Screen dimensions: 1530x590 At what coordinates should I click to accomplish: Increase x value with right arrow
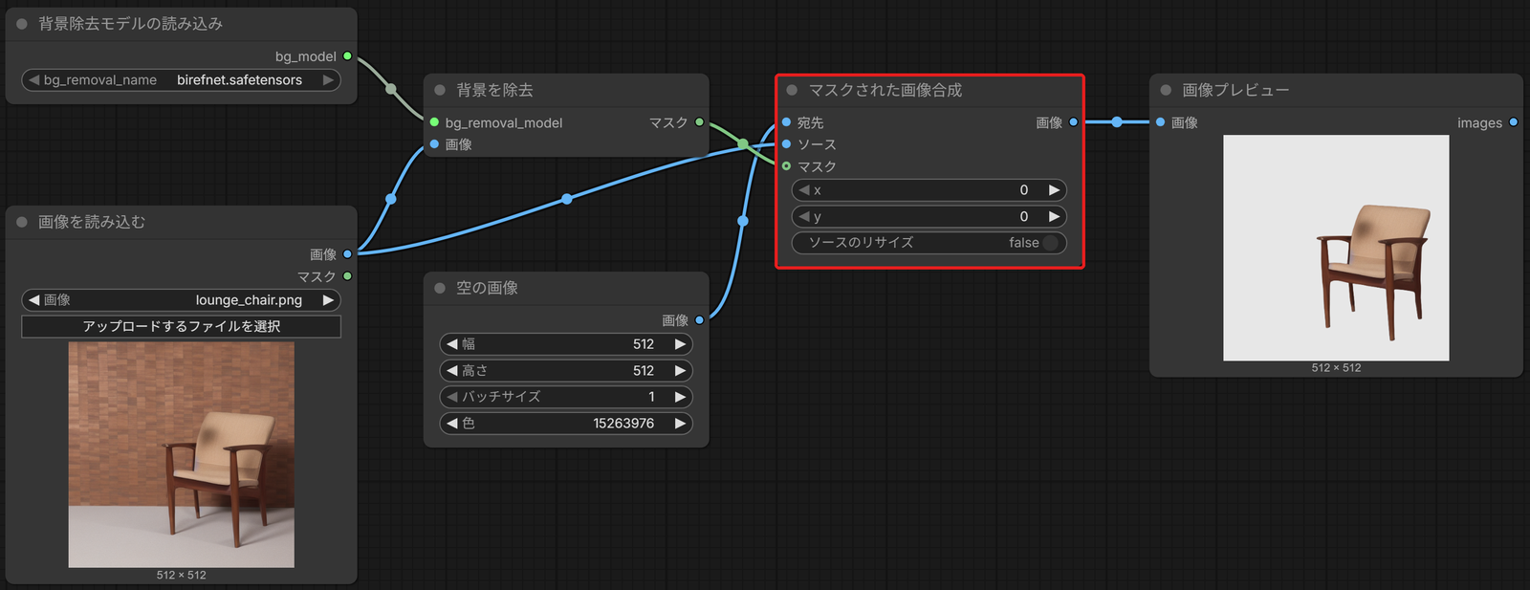pos(1054,190)
